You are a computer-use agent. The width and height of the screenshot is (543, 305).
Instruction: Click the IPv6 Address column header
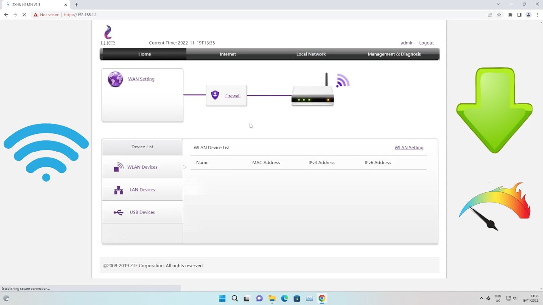pyautogui.click(x=378, y=163)
